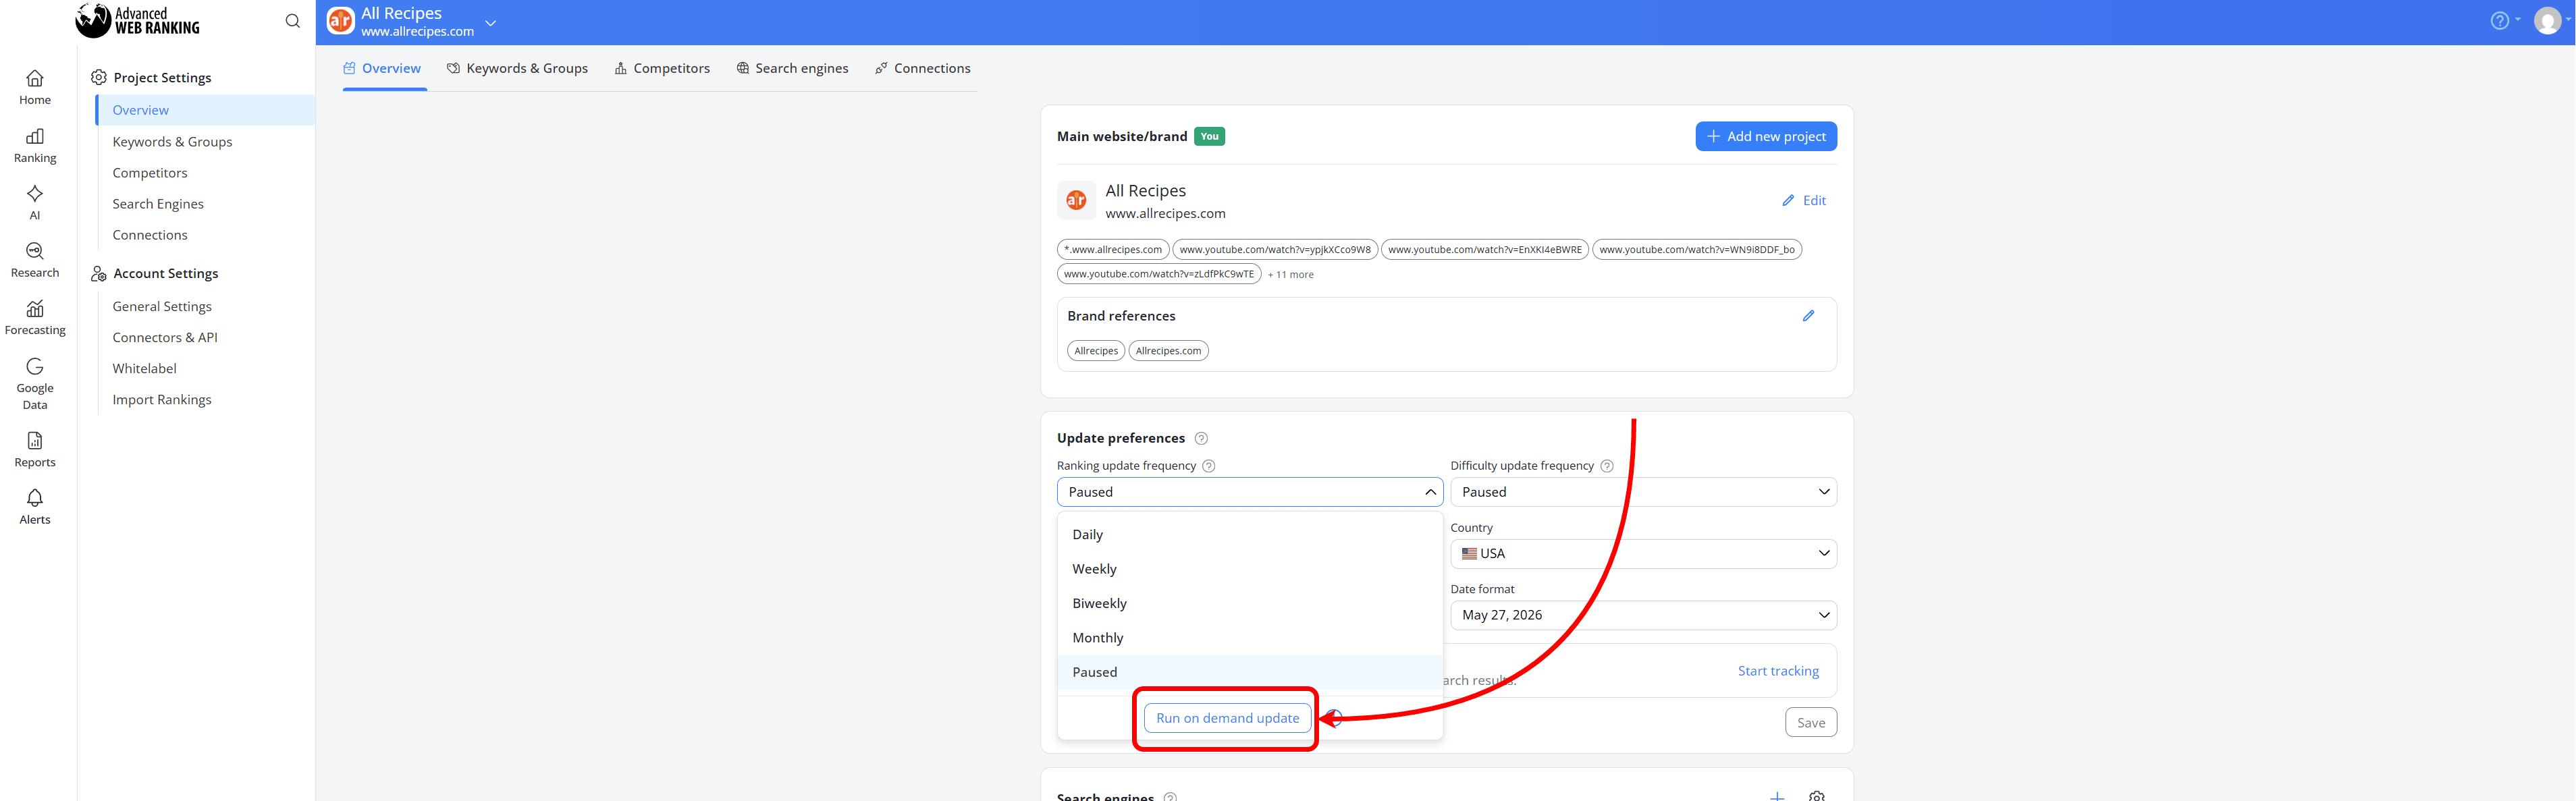
Task: Edit Brand references with pencil icon
Action: point(1808,316)
